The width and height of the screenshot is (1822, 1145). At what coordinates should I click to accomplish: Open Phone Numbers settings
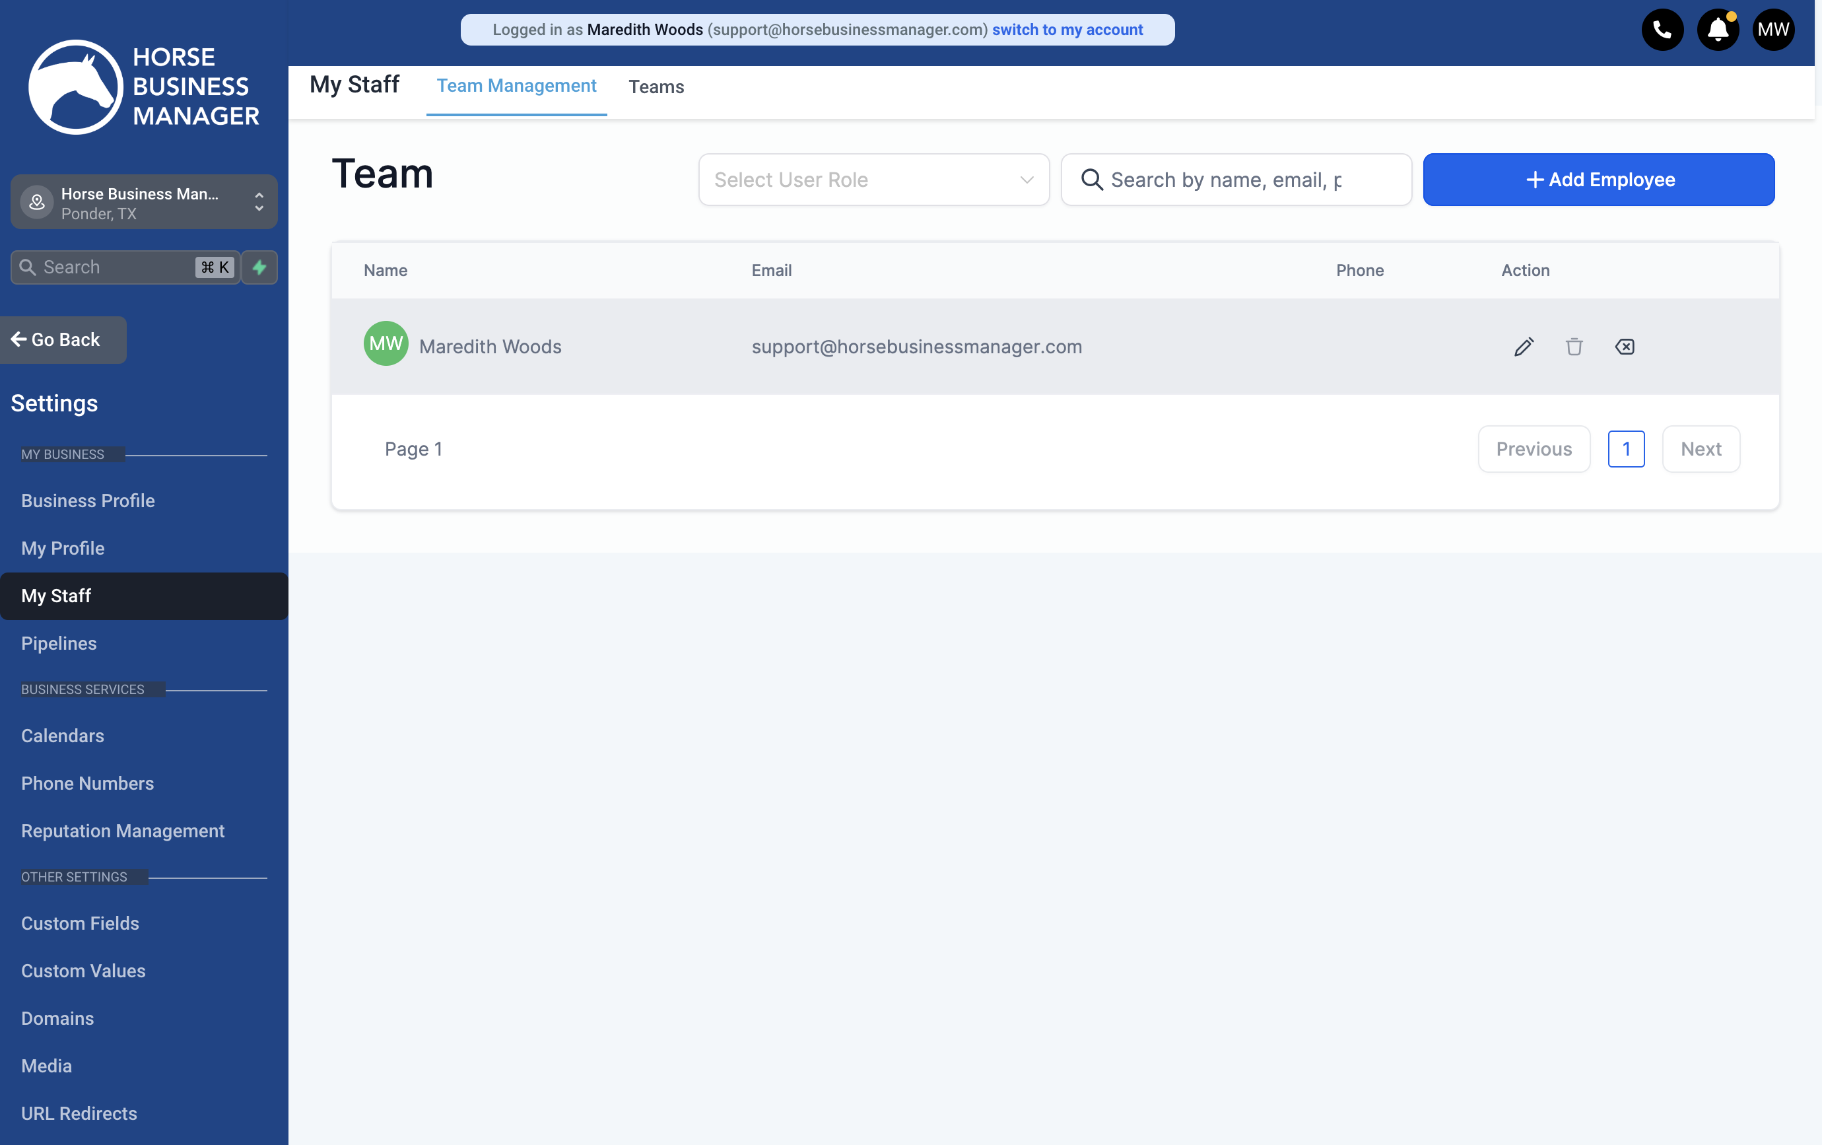click(x=88, y=784)
